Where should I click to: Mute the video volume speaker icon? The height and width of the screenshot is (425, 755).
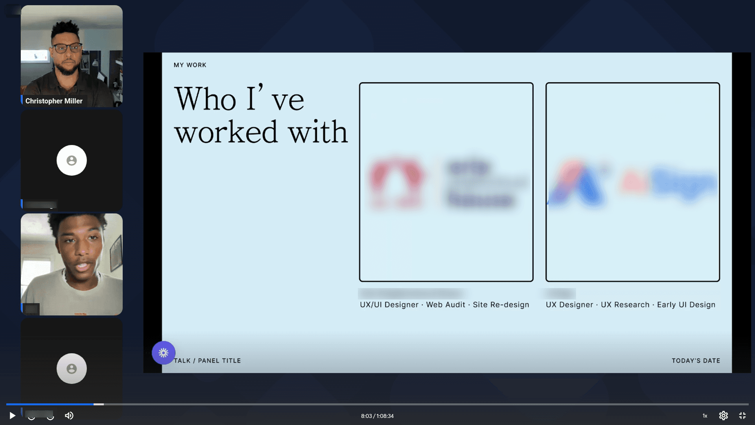[69, 416]
